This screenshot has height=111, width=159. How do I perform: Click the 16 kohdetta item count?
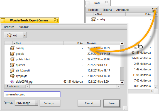pyautogui.click(x=12, y=87)
